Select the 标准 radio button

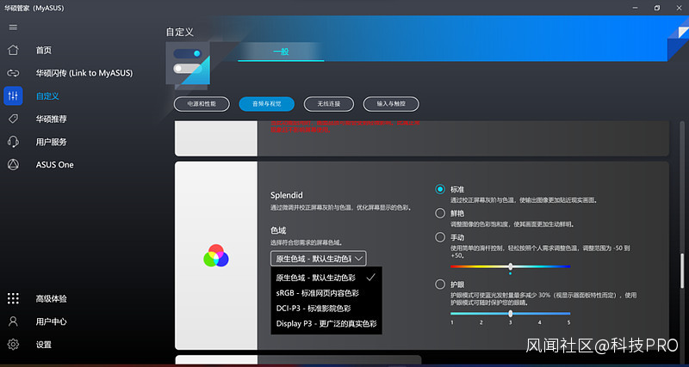click(440, 189)
